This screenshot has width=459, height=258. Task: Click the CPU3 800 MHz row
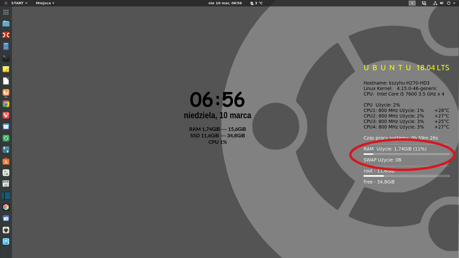click(x=406, y=121)
